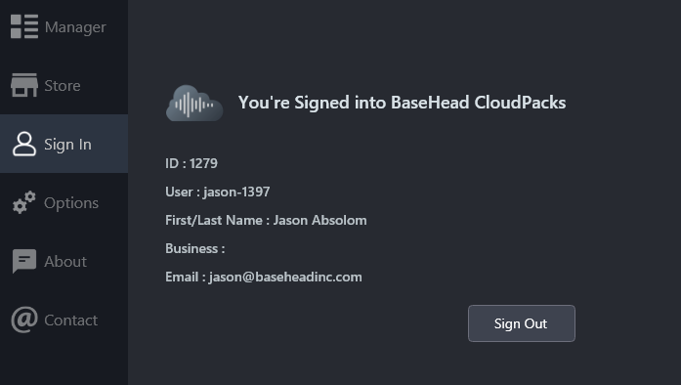681x385 pixels.
Task: Click the Options gears icon
Action: pyautogui.click(x=24, y=202)
